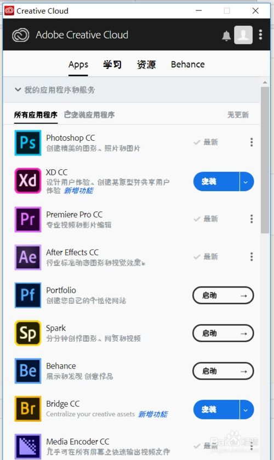Click the Spark Sp icon

pyautogui.click(x=28, y=333)
